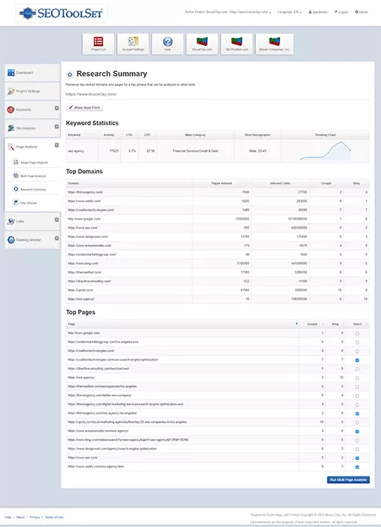Click the icon beside Research Summary heading

[69, 75]
